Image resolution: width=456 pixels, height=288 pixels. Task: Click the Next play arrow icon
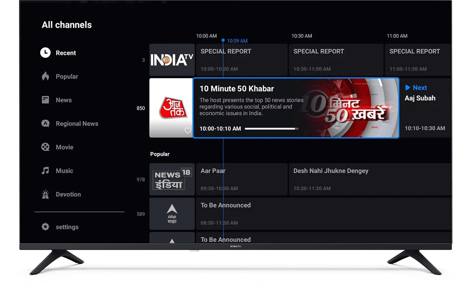[x=408, y=88]
